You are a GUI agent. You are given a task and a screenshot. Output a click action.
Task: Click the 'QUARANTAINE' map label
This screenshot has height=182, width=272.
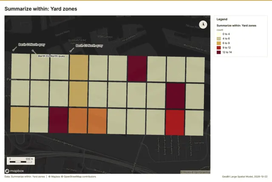[x=77, y=40]
